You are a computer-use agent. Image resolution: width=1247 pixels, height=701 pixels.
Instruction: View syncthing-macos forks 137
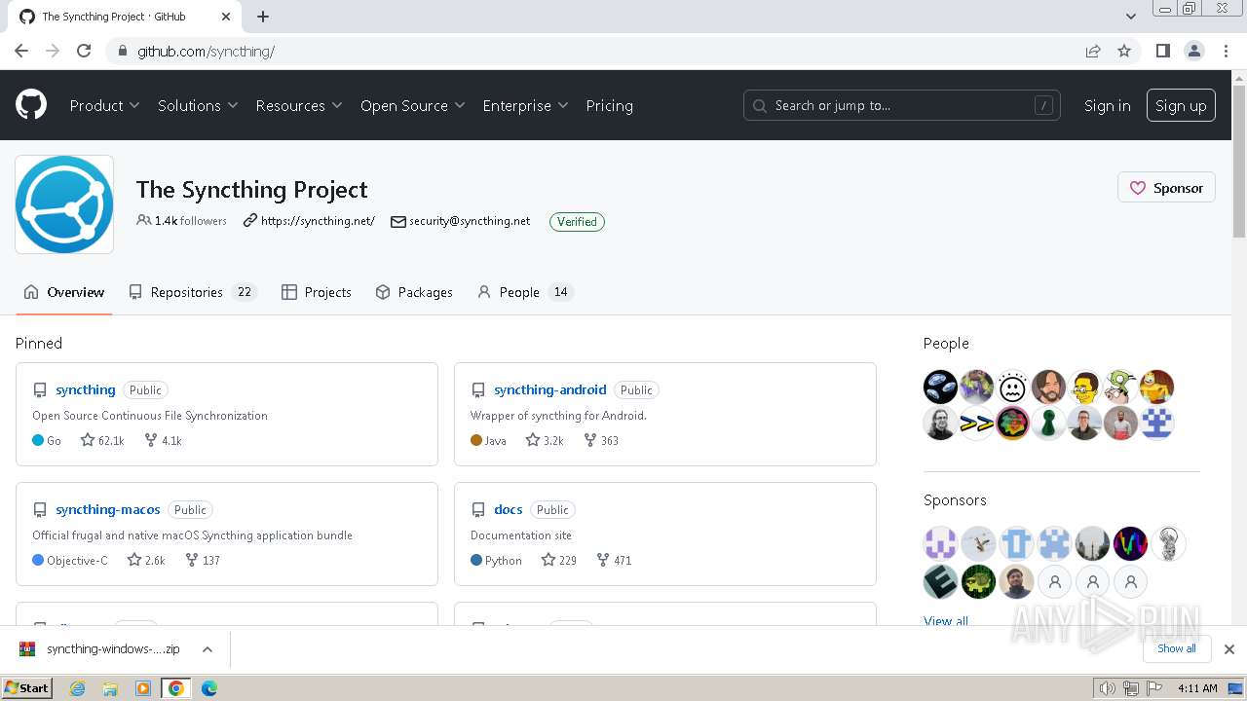point(203,560)
